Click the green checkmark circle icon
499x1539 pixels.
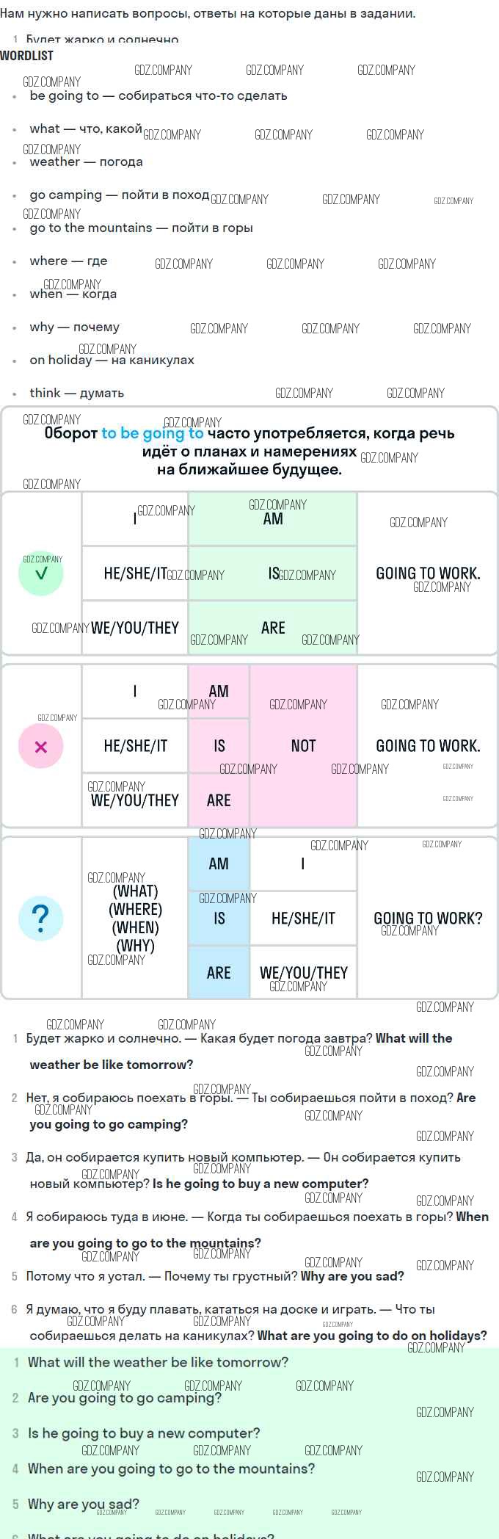click(41, 573)
